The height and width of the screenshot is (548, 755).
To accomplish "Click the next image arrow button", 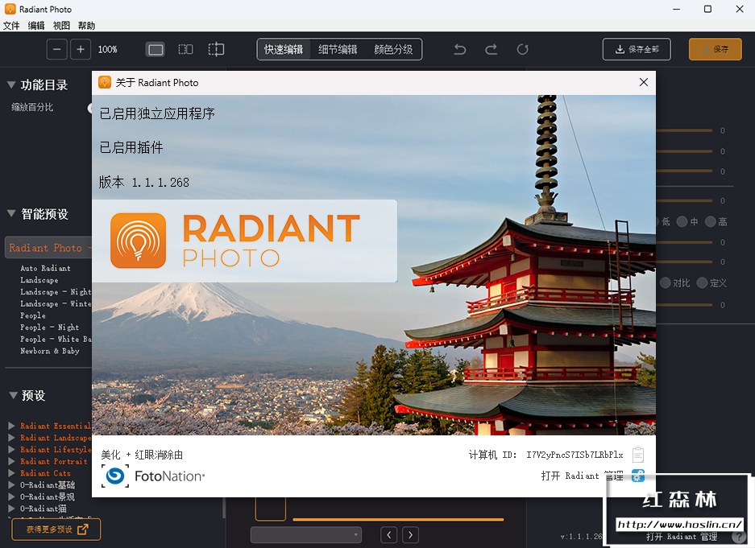I will coord(410,534).
